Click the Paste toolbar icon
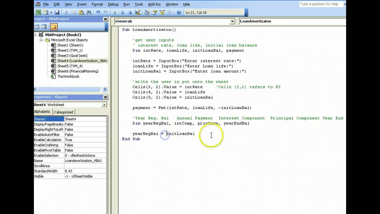The width and height of the screenshot is (380, 214). pos(81,12)
